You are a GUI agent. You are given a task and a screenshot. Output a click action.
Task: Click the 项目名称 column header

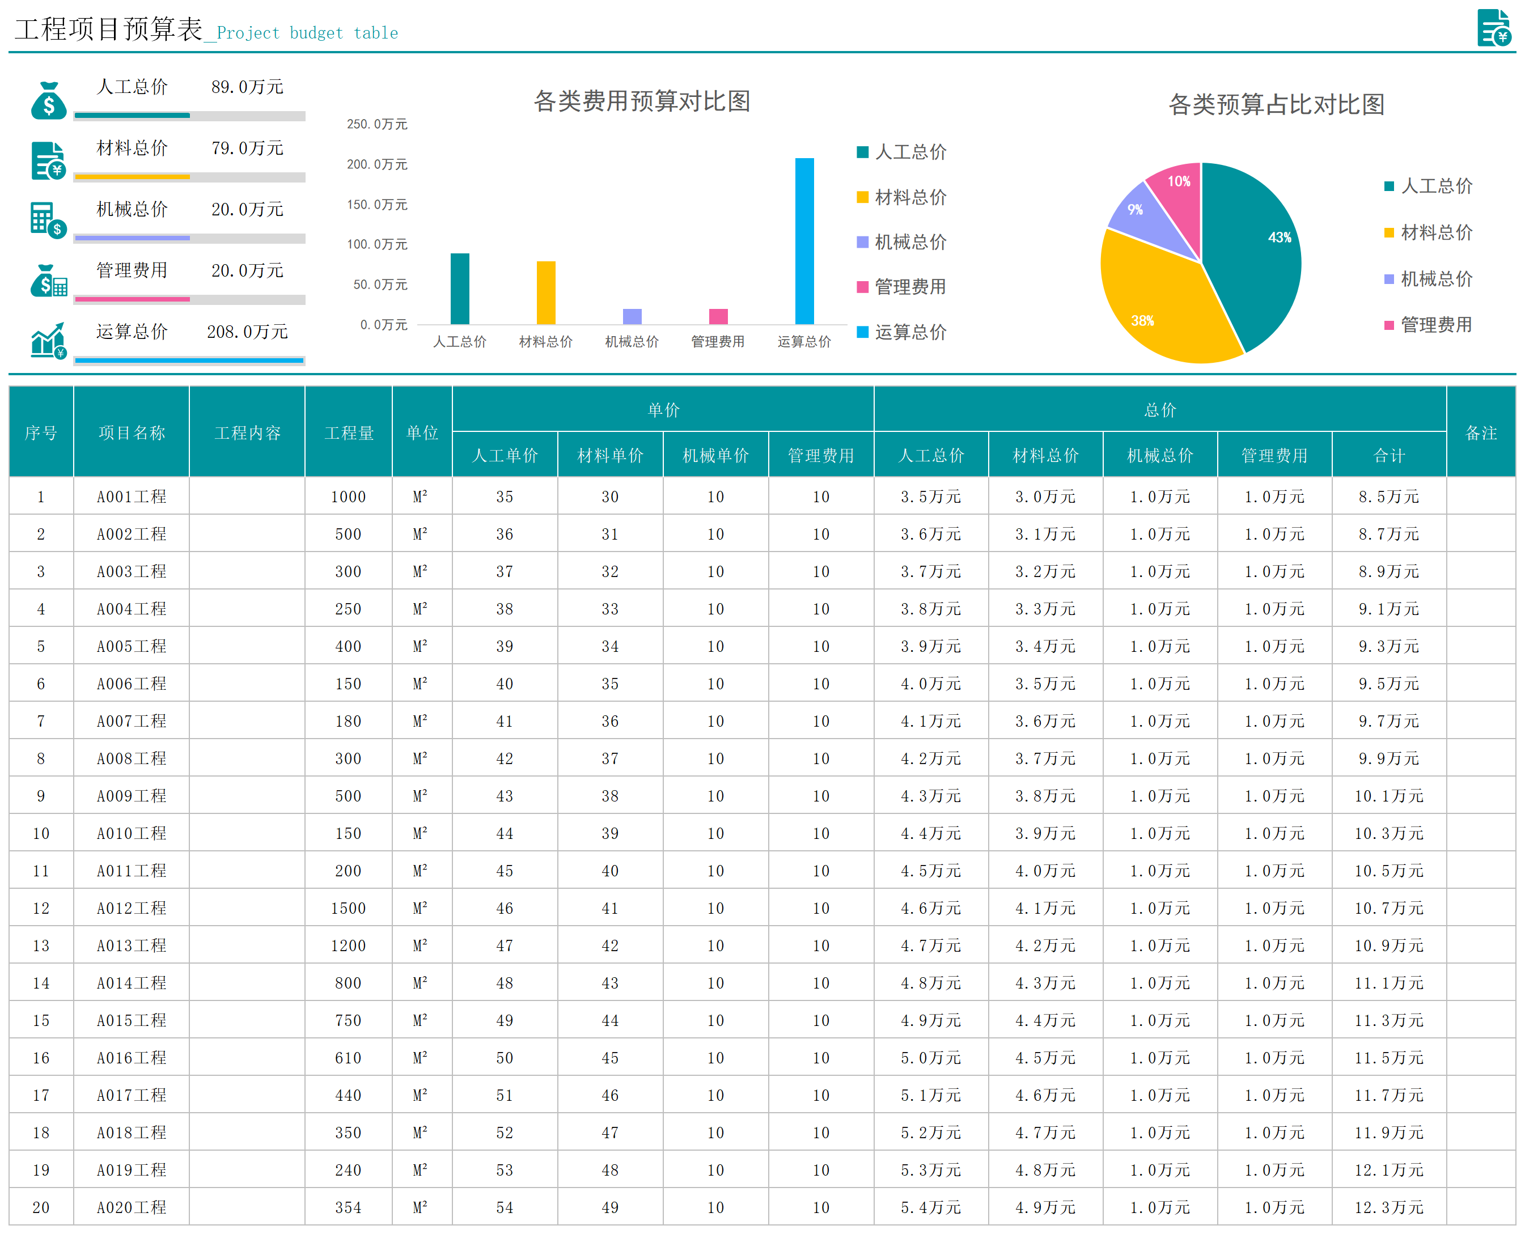[x=132, y=432]
